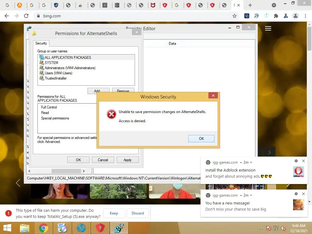Select Users (VM4\Users) entry
The image size is (312, 234).
tap(86, 73)
